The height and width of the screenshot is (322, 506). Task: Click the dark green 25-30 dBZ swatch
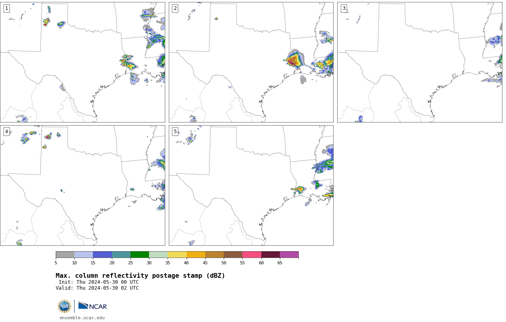click(140, 254)
